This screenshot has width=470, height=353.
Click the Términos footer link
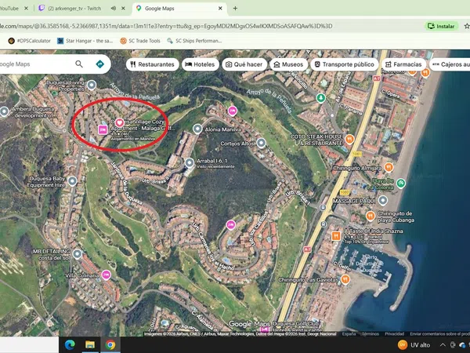click(371, 334)
